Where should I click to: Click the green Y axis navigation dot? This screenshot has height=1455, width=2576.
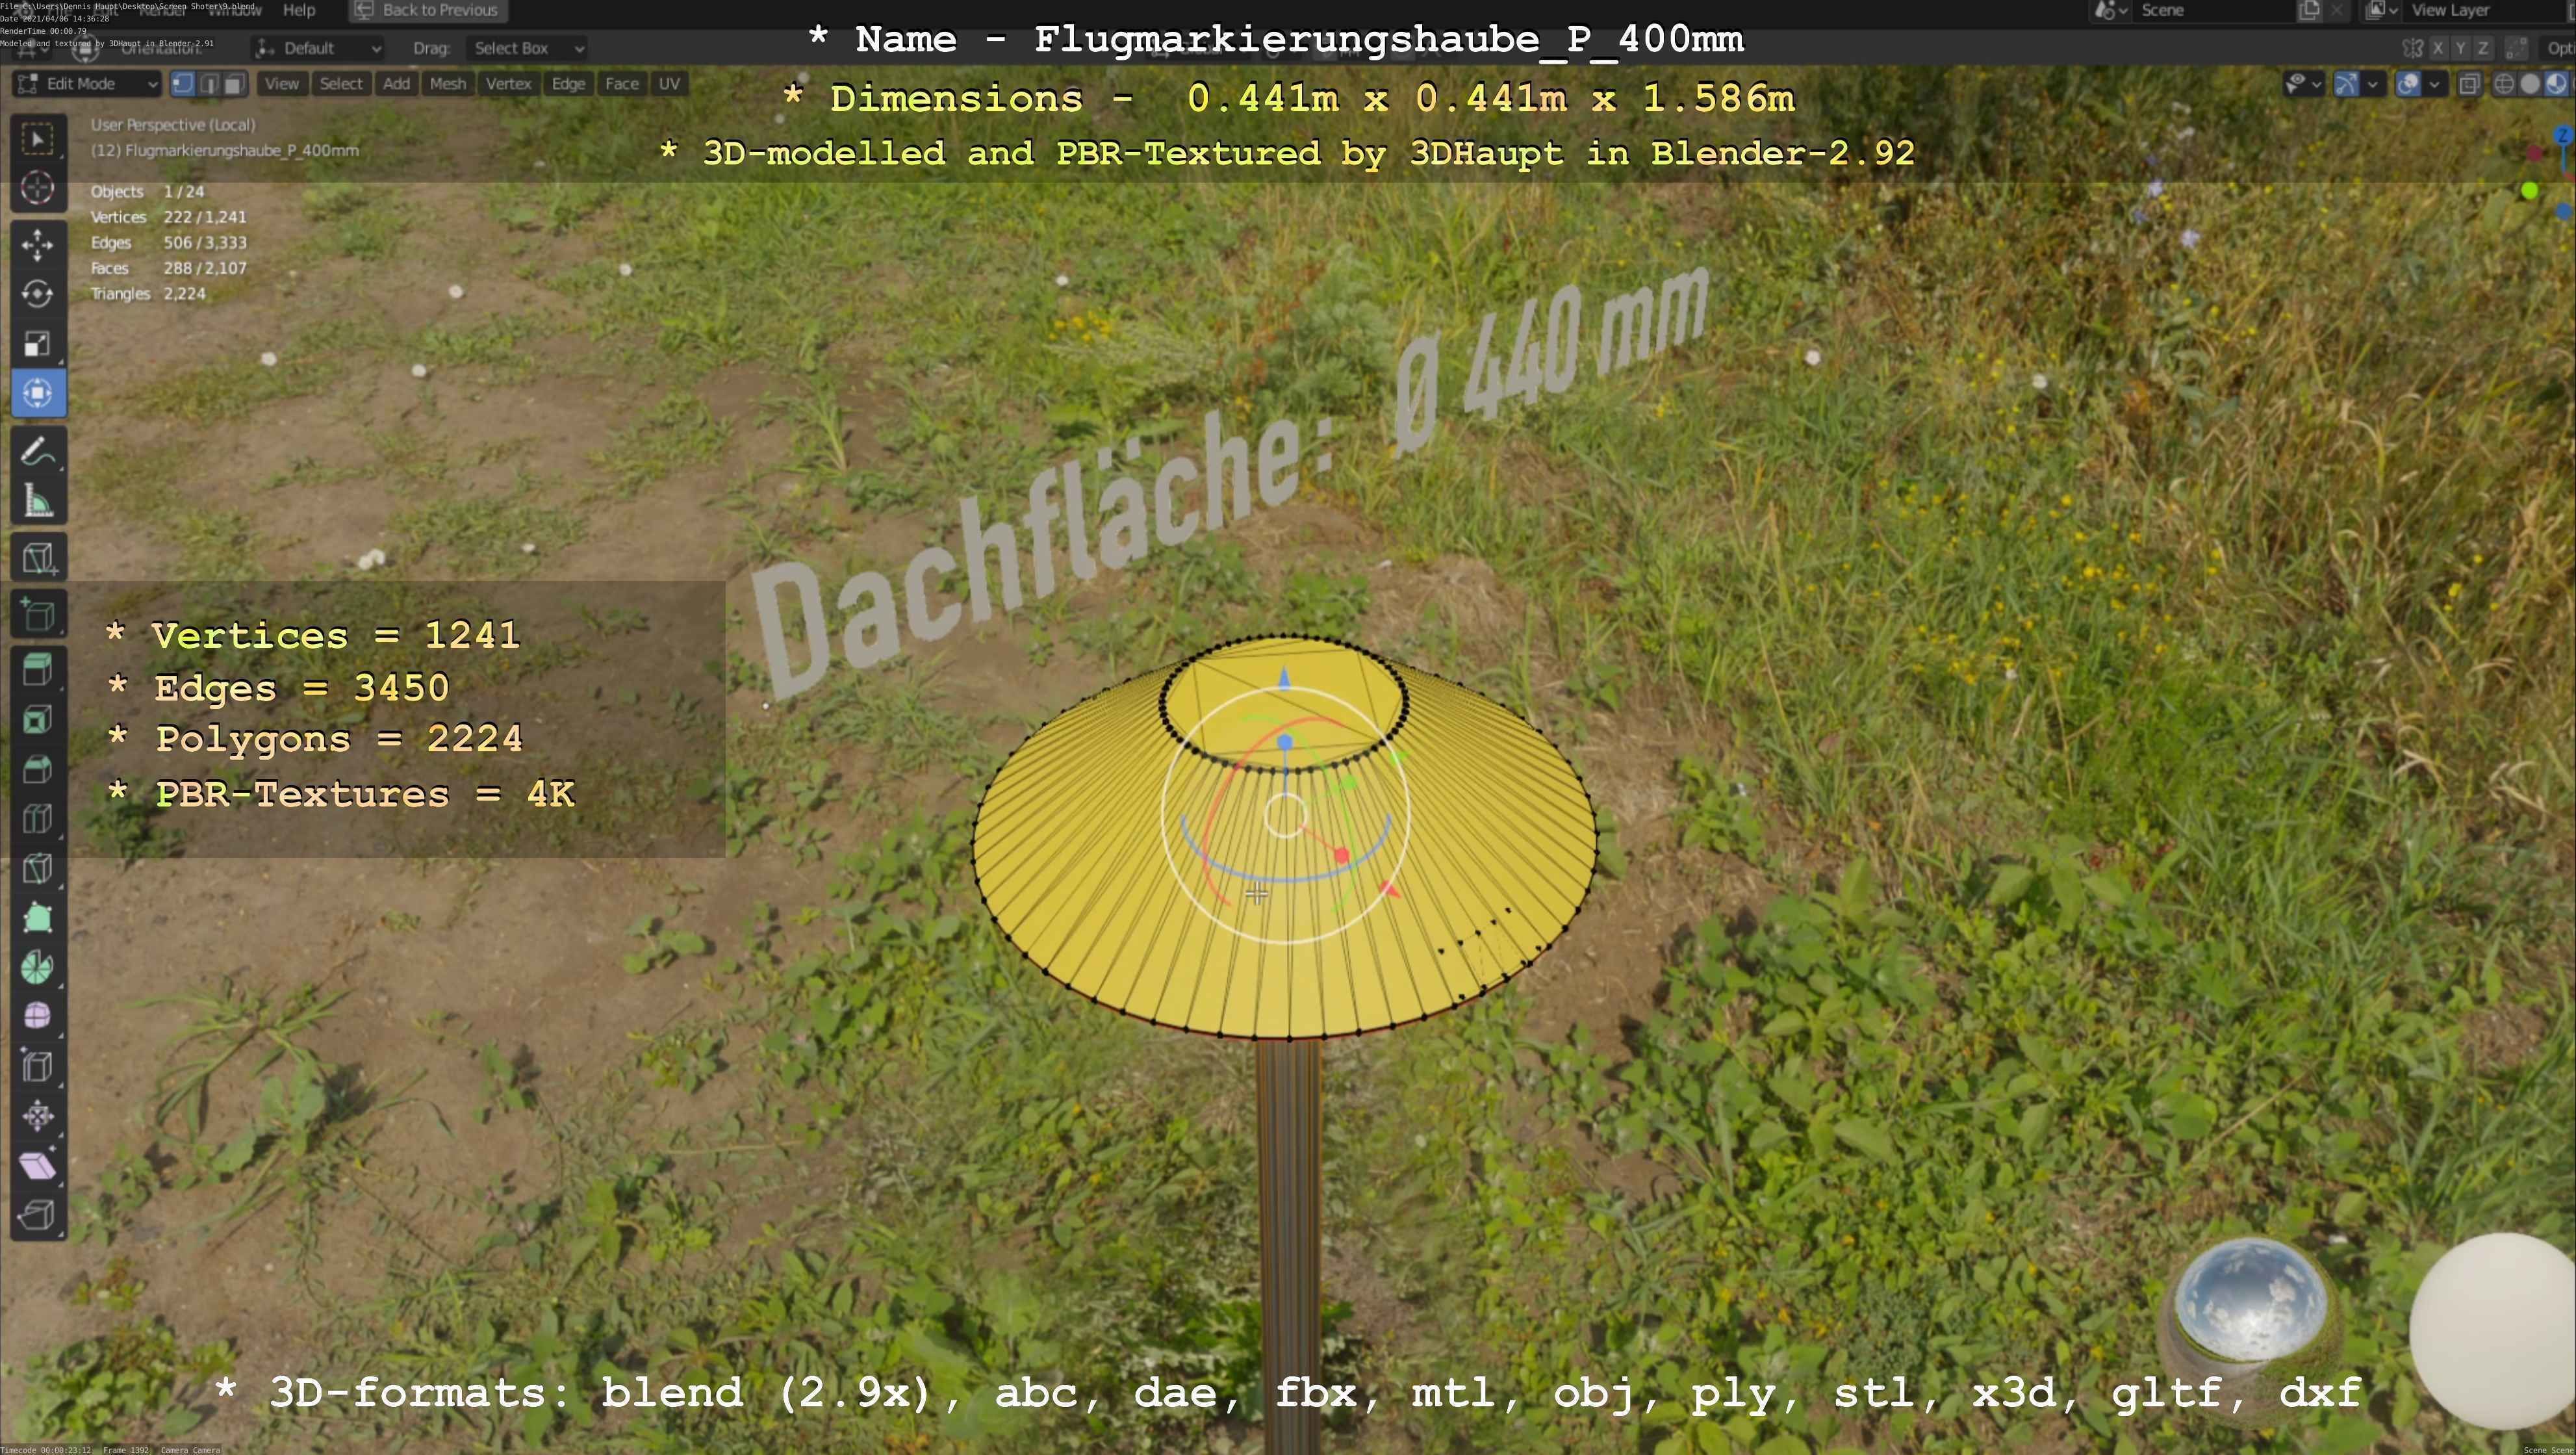[2530, 190]
